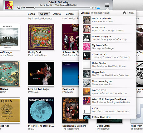Open the Broken Boy Soldiers album title
143x133 pixels.
pos(74,126)
